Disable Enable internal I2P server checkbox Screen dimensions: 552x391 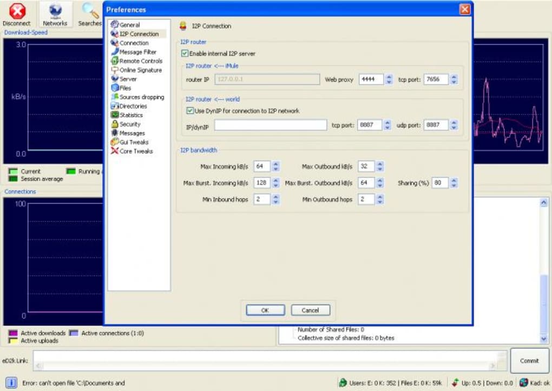185,53
